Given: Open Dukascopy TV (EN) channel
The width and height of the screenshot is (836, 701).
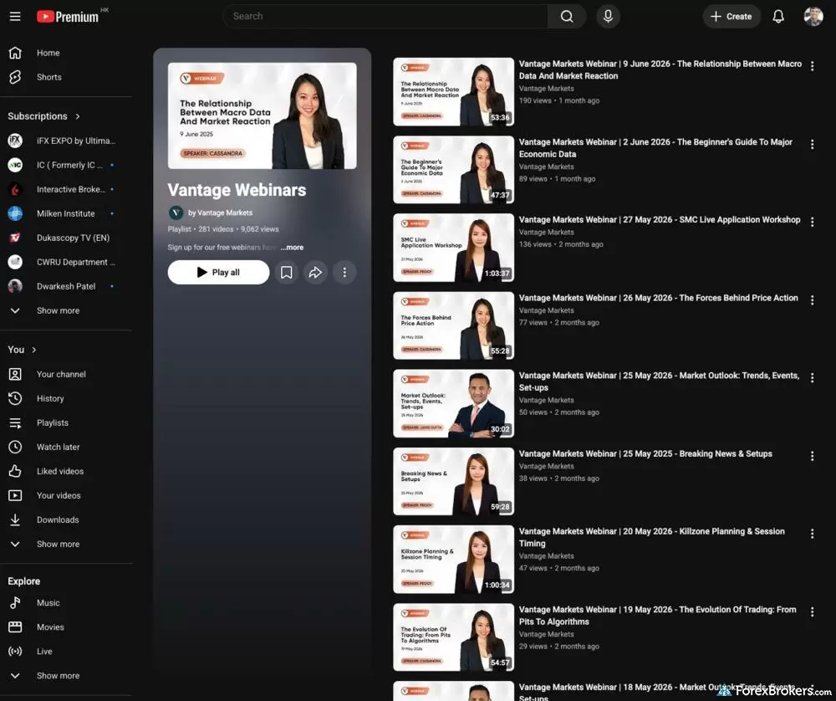Looking at the screenshot, I should coord(66,238).
